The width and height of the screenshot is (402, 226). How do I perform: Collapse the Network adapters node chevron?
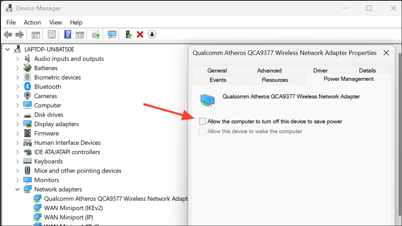(17, 189)
